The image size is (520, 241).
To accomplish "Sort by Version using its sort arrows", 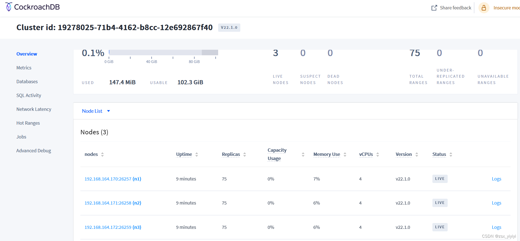I will 417,154.
